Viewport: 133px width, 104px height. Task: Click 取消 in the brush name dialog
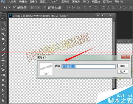click(123, 72)
